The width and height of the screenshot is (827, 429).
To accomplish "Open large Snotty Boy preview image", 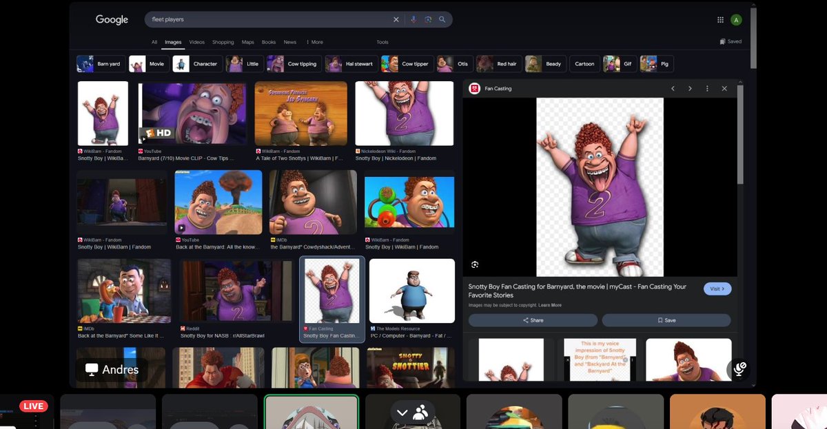I will point(600,187).
